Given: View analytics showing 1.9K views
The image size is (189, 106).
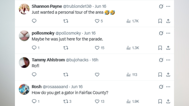Looking at the screenshot, I should tap(133, 102).
